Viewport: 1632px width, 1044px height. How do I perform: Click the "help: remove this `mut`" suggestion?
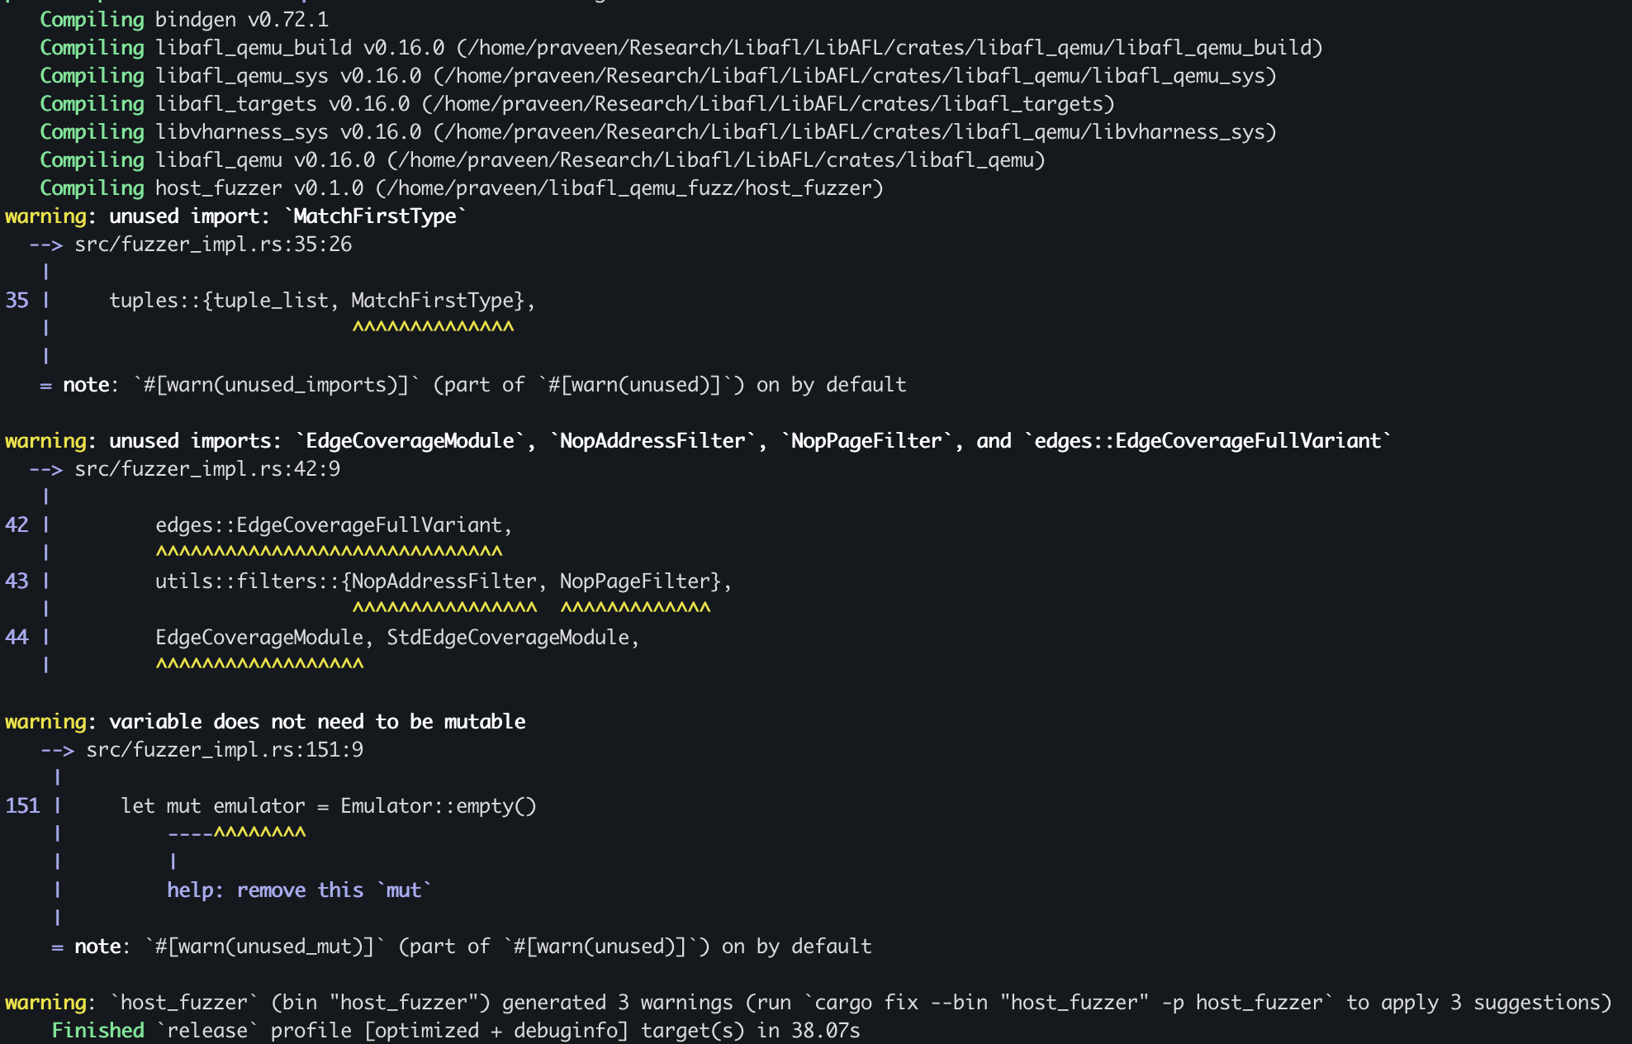pyautogui.click(x=299, y=890)
